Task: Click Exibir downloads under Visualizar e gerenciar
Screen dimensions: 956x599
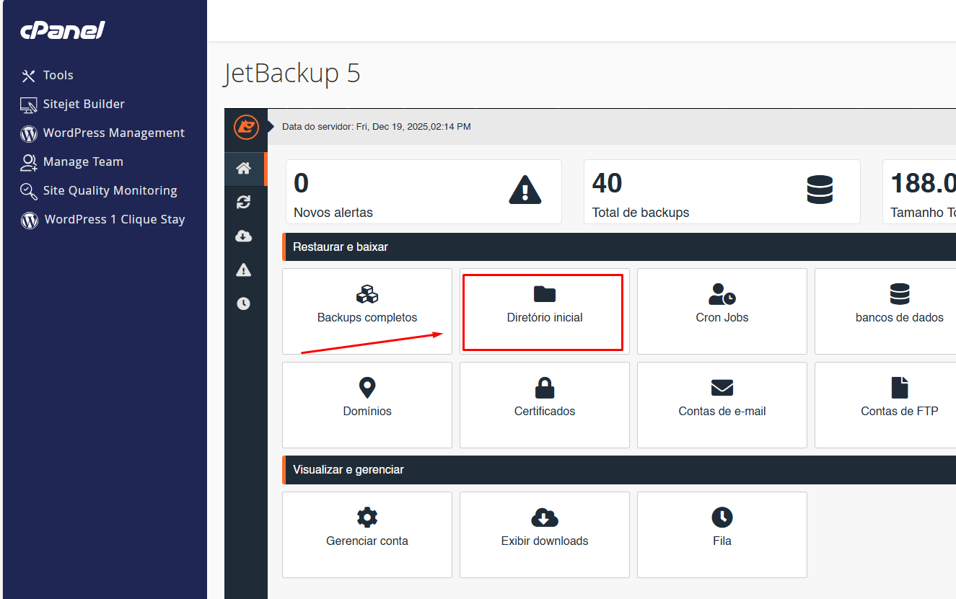Action: [543, 535]
